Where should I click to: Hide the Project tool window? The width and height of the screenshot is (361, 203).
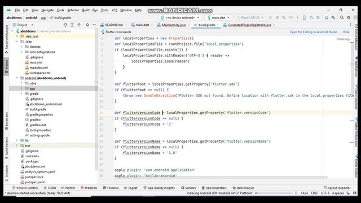(x=94, y=25)
